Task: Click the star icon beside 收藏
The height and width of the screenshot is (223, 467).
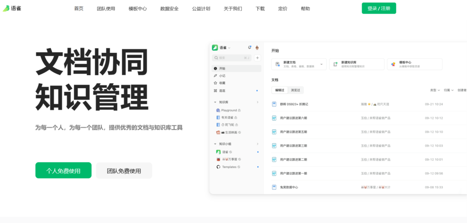Action: [215, 83]
